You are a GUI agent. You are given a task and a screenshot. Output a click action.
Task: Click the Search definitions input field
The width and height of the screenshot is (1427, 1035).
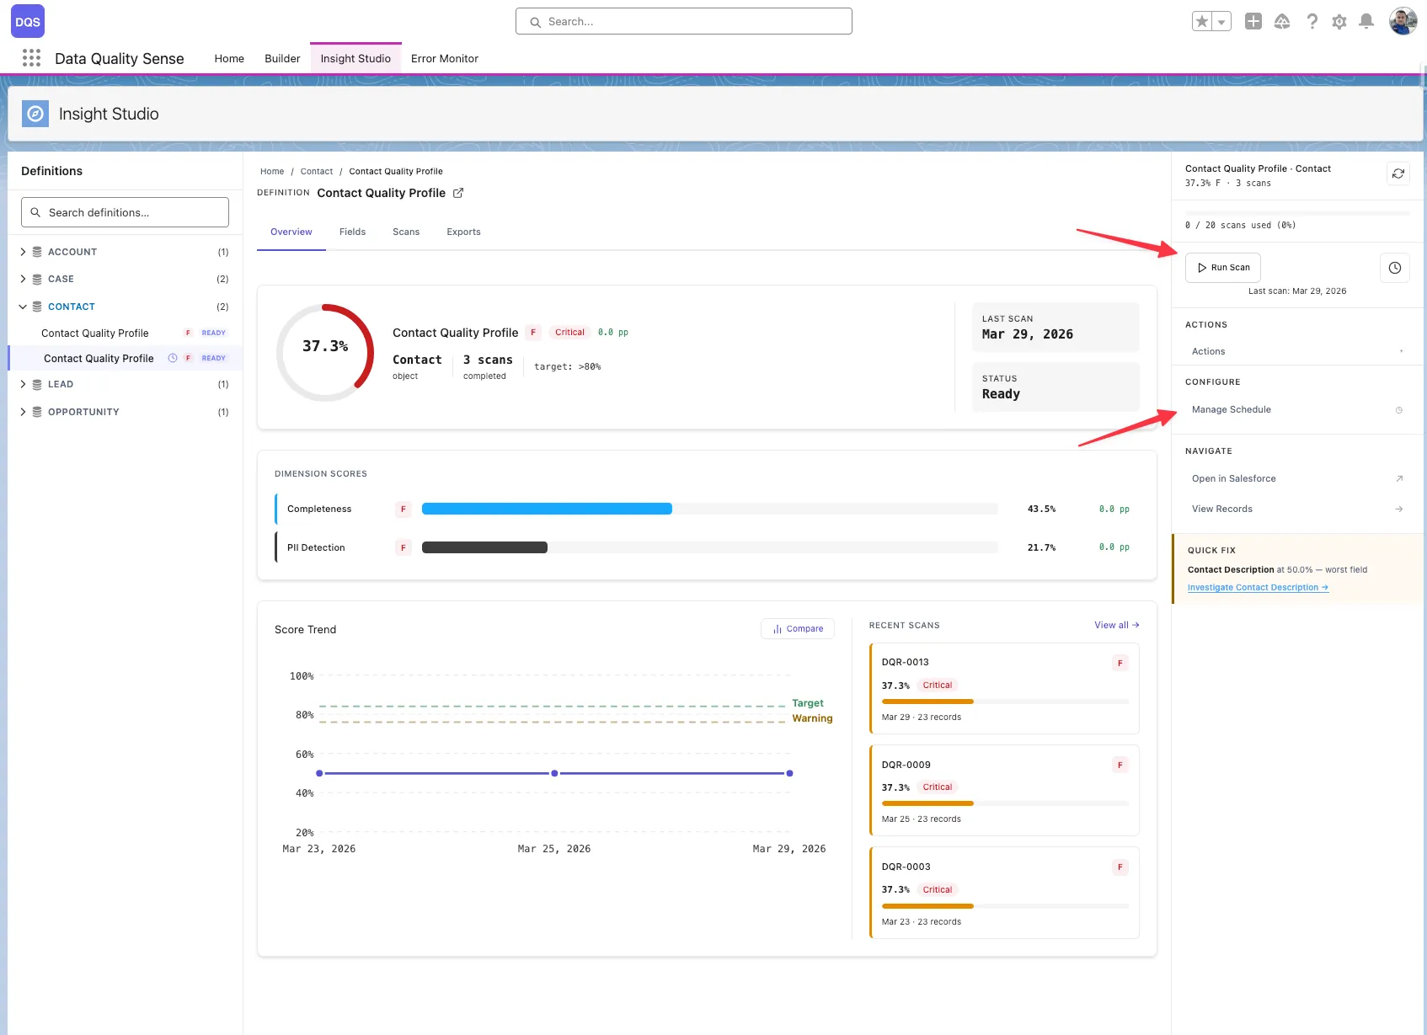pyautogui.click(x=125, y=212)
